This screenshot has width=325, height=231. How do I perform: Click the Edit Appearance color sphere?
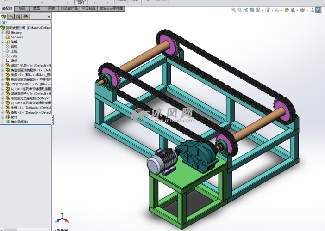pyautogui.click(x=287, y=10)
